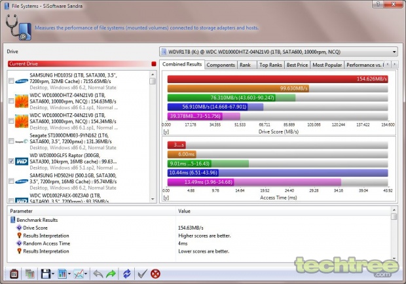Check the SAMSUNG HD103SJ drive checkbox

coord(11,81)
